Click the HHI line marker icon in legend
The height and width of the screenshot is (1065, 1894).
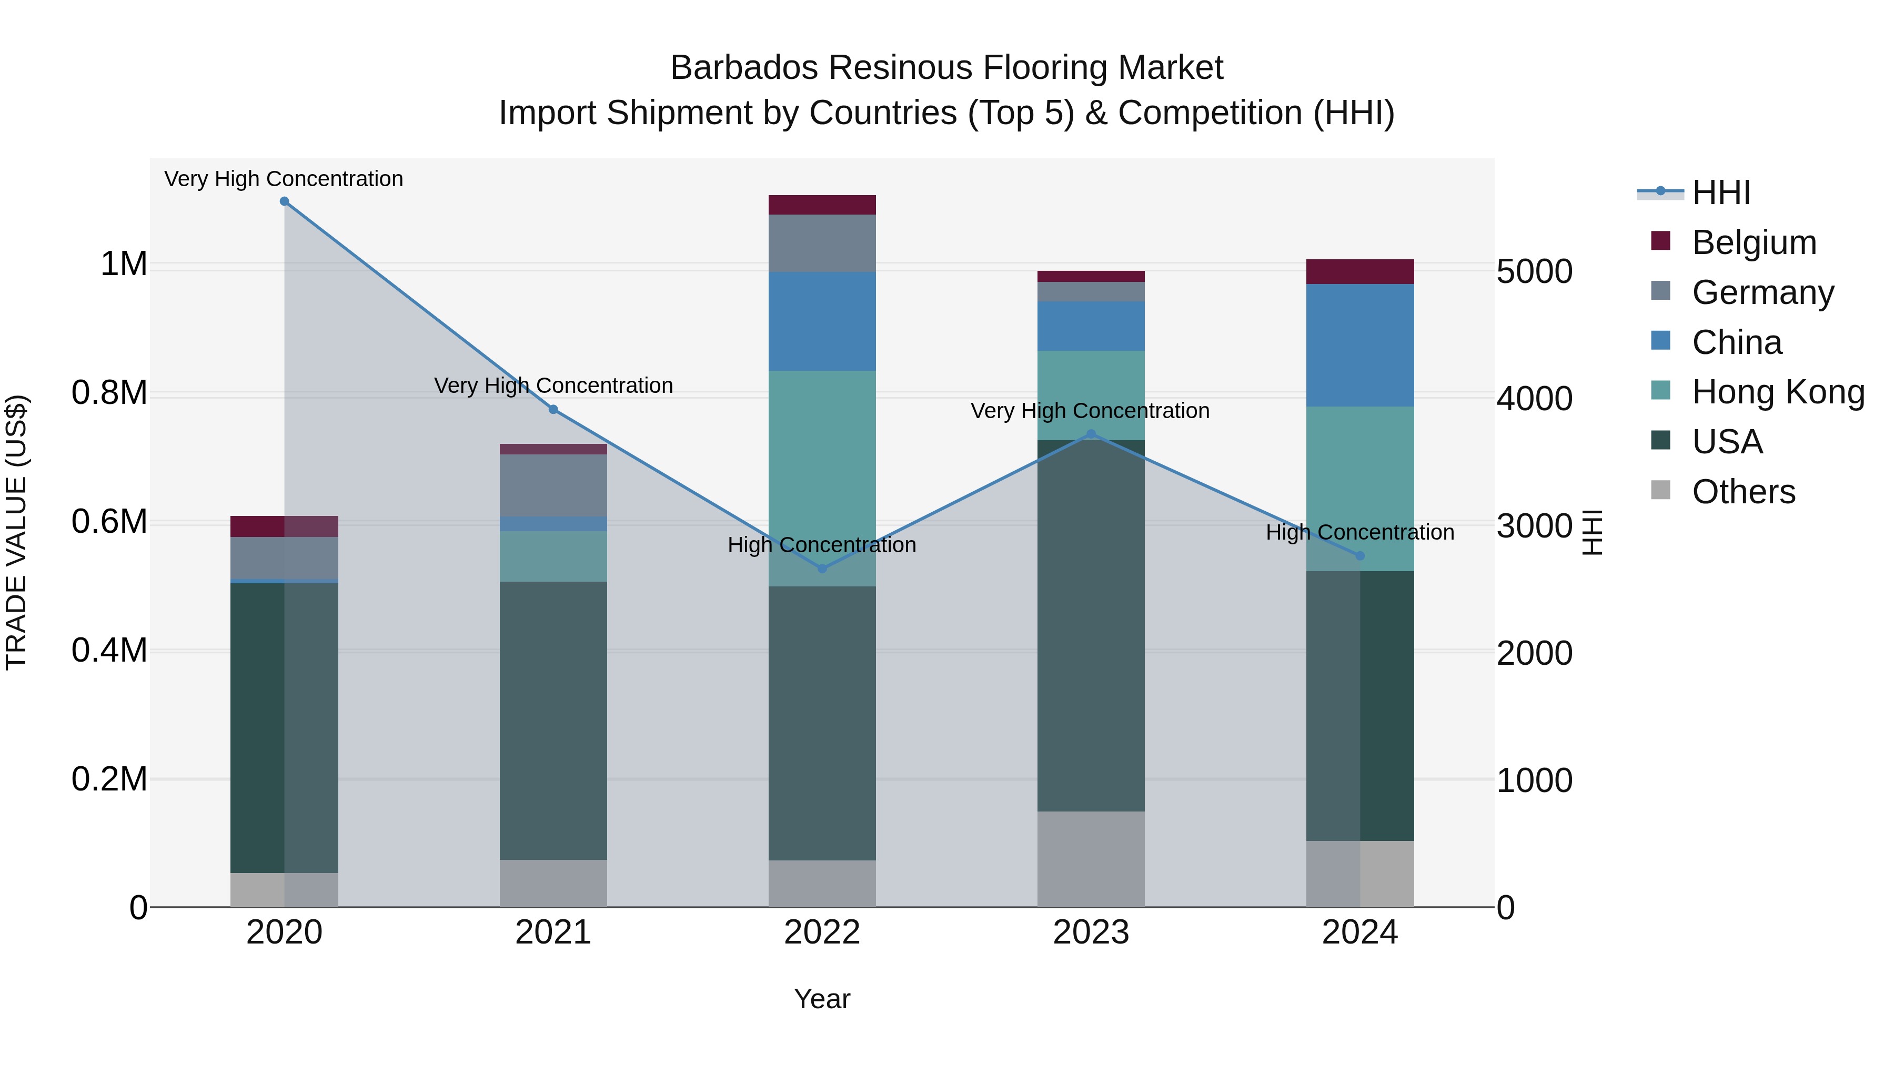[1660, 191]
